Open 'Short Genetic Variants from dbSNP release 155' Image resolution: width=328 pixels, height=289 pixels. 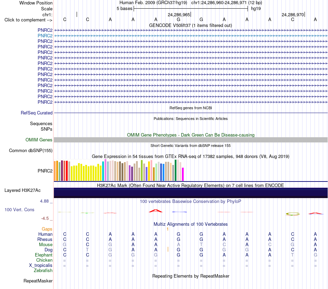coord(191,146)
